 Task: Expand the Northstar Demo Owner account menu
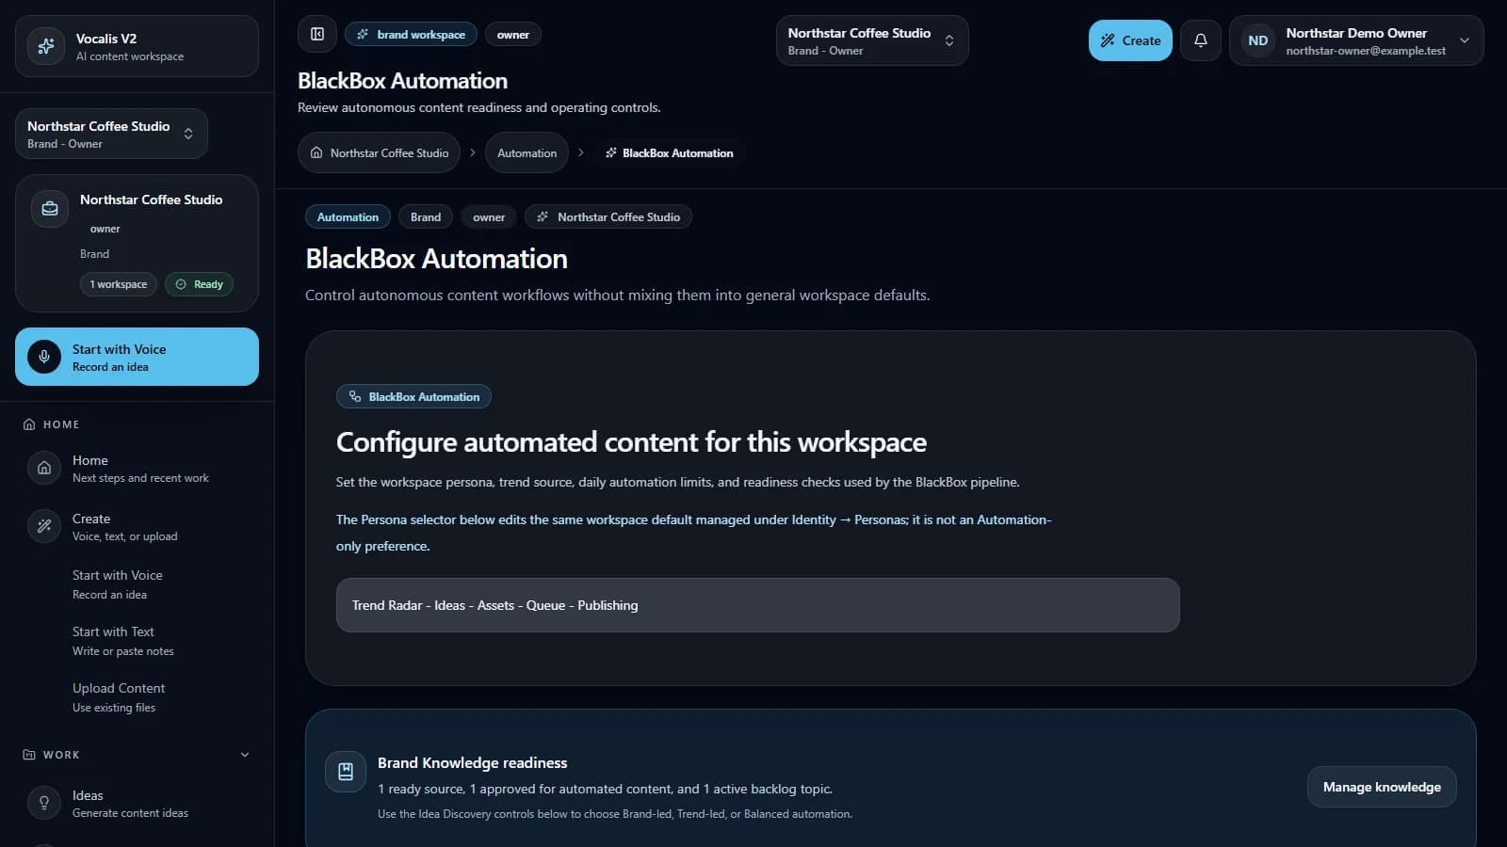click(x=1356, y=40)
